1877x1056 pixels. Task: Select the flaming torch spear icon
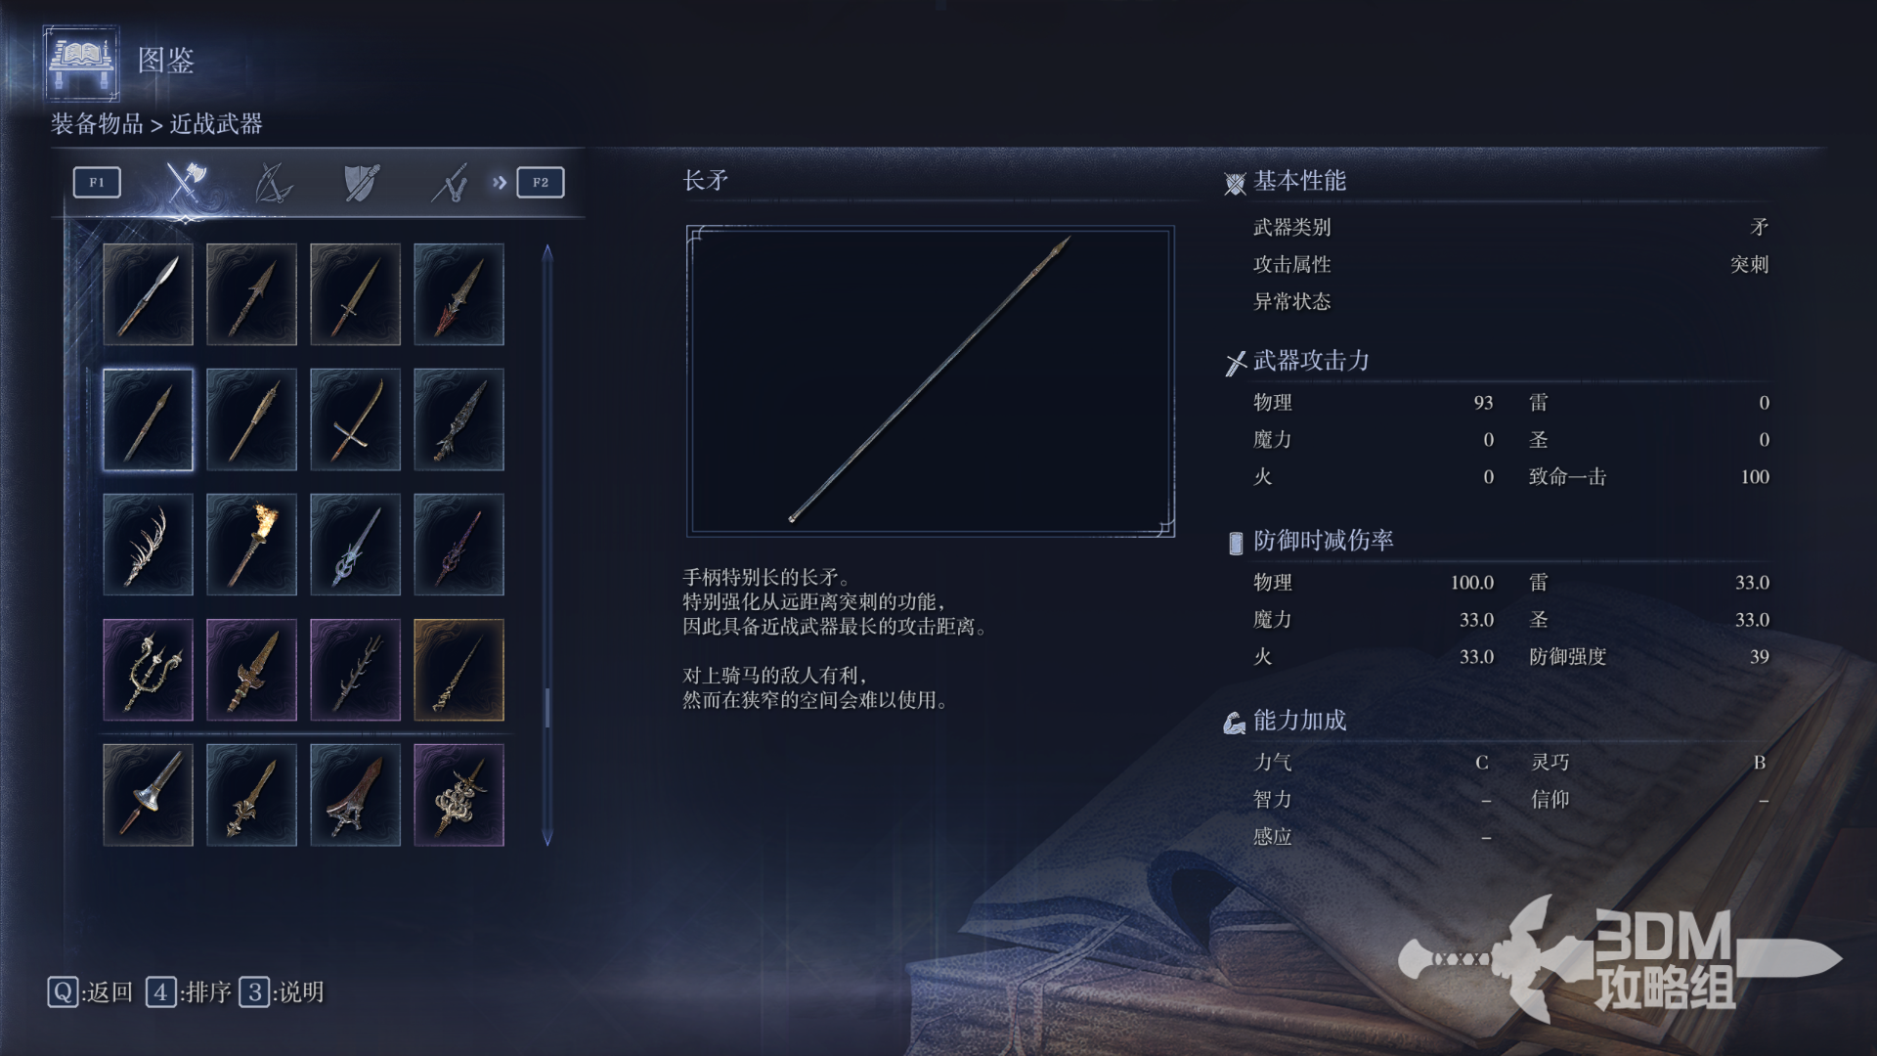(x=251, y=545)
